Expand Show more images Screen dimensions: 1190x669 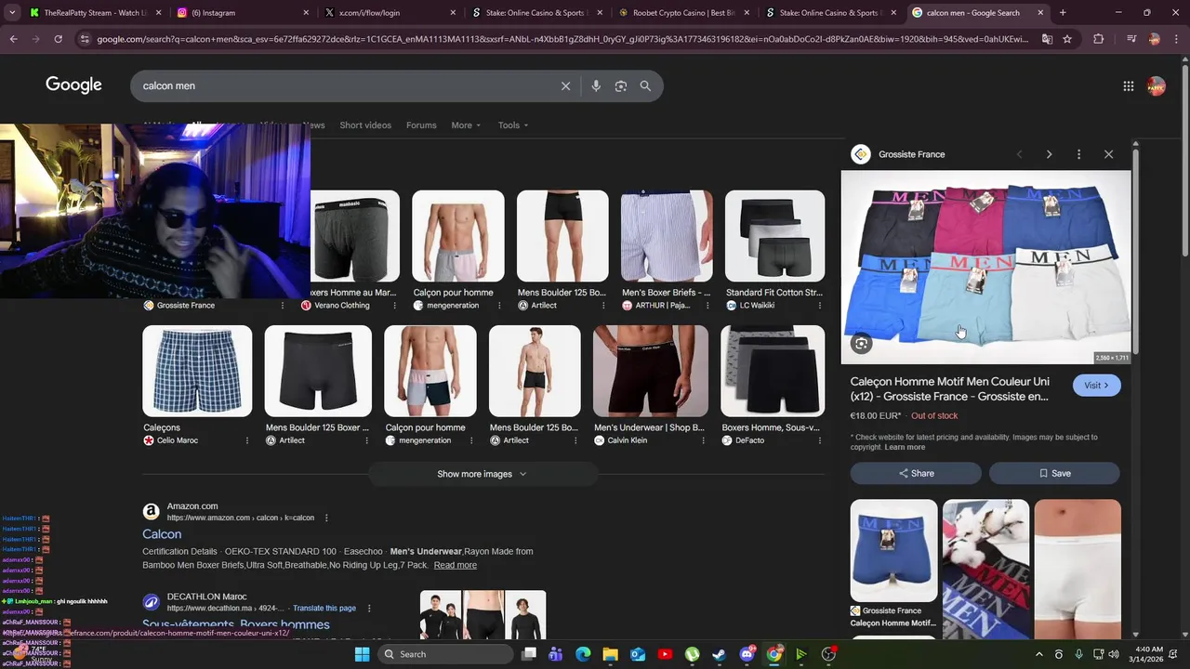(x=482, y=474)
